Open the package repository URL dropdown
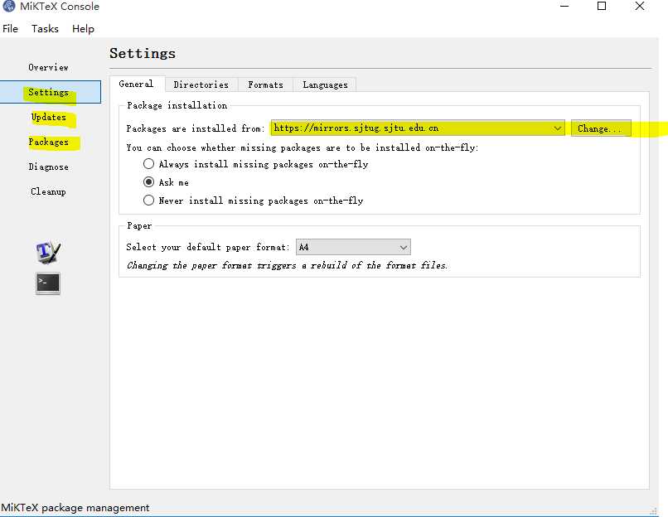Viewport: 668px width, 517px height. pos(418,128)
